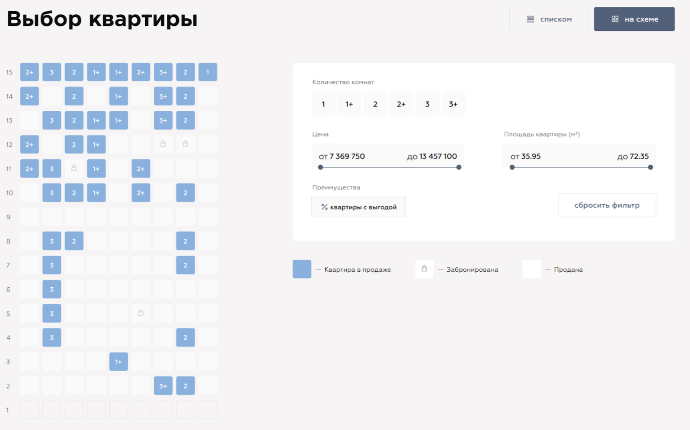Open the reserved lock apartment on floor 5
Screen dimensions: 690x430
click(x=141, y=313)
